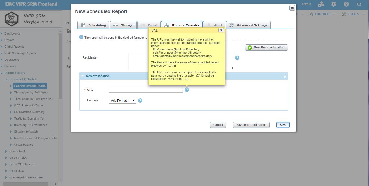This screenshot has height=186, width=369.
Task: Switch to the Storage tab
Action: [123, 25]
